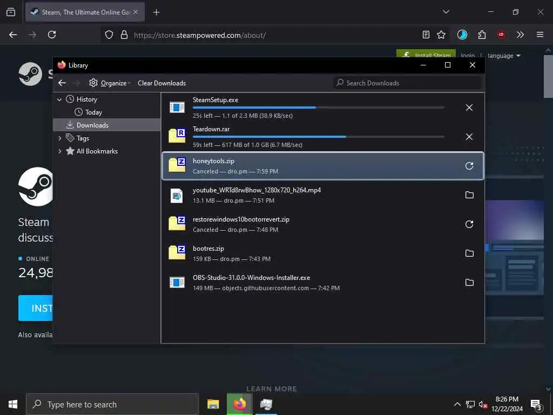Expand the Tags tree node
This screenshot has height=415, width=553.
pos(59,138)
